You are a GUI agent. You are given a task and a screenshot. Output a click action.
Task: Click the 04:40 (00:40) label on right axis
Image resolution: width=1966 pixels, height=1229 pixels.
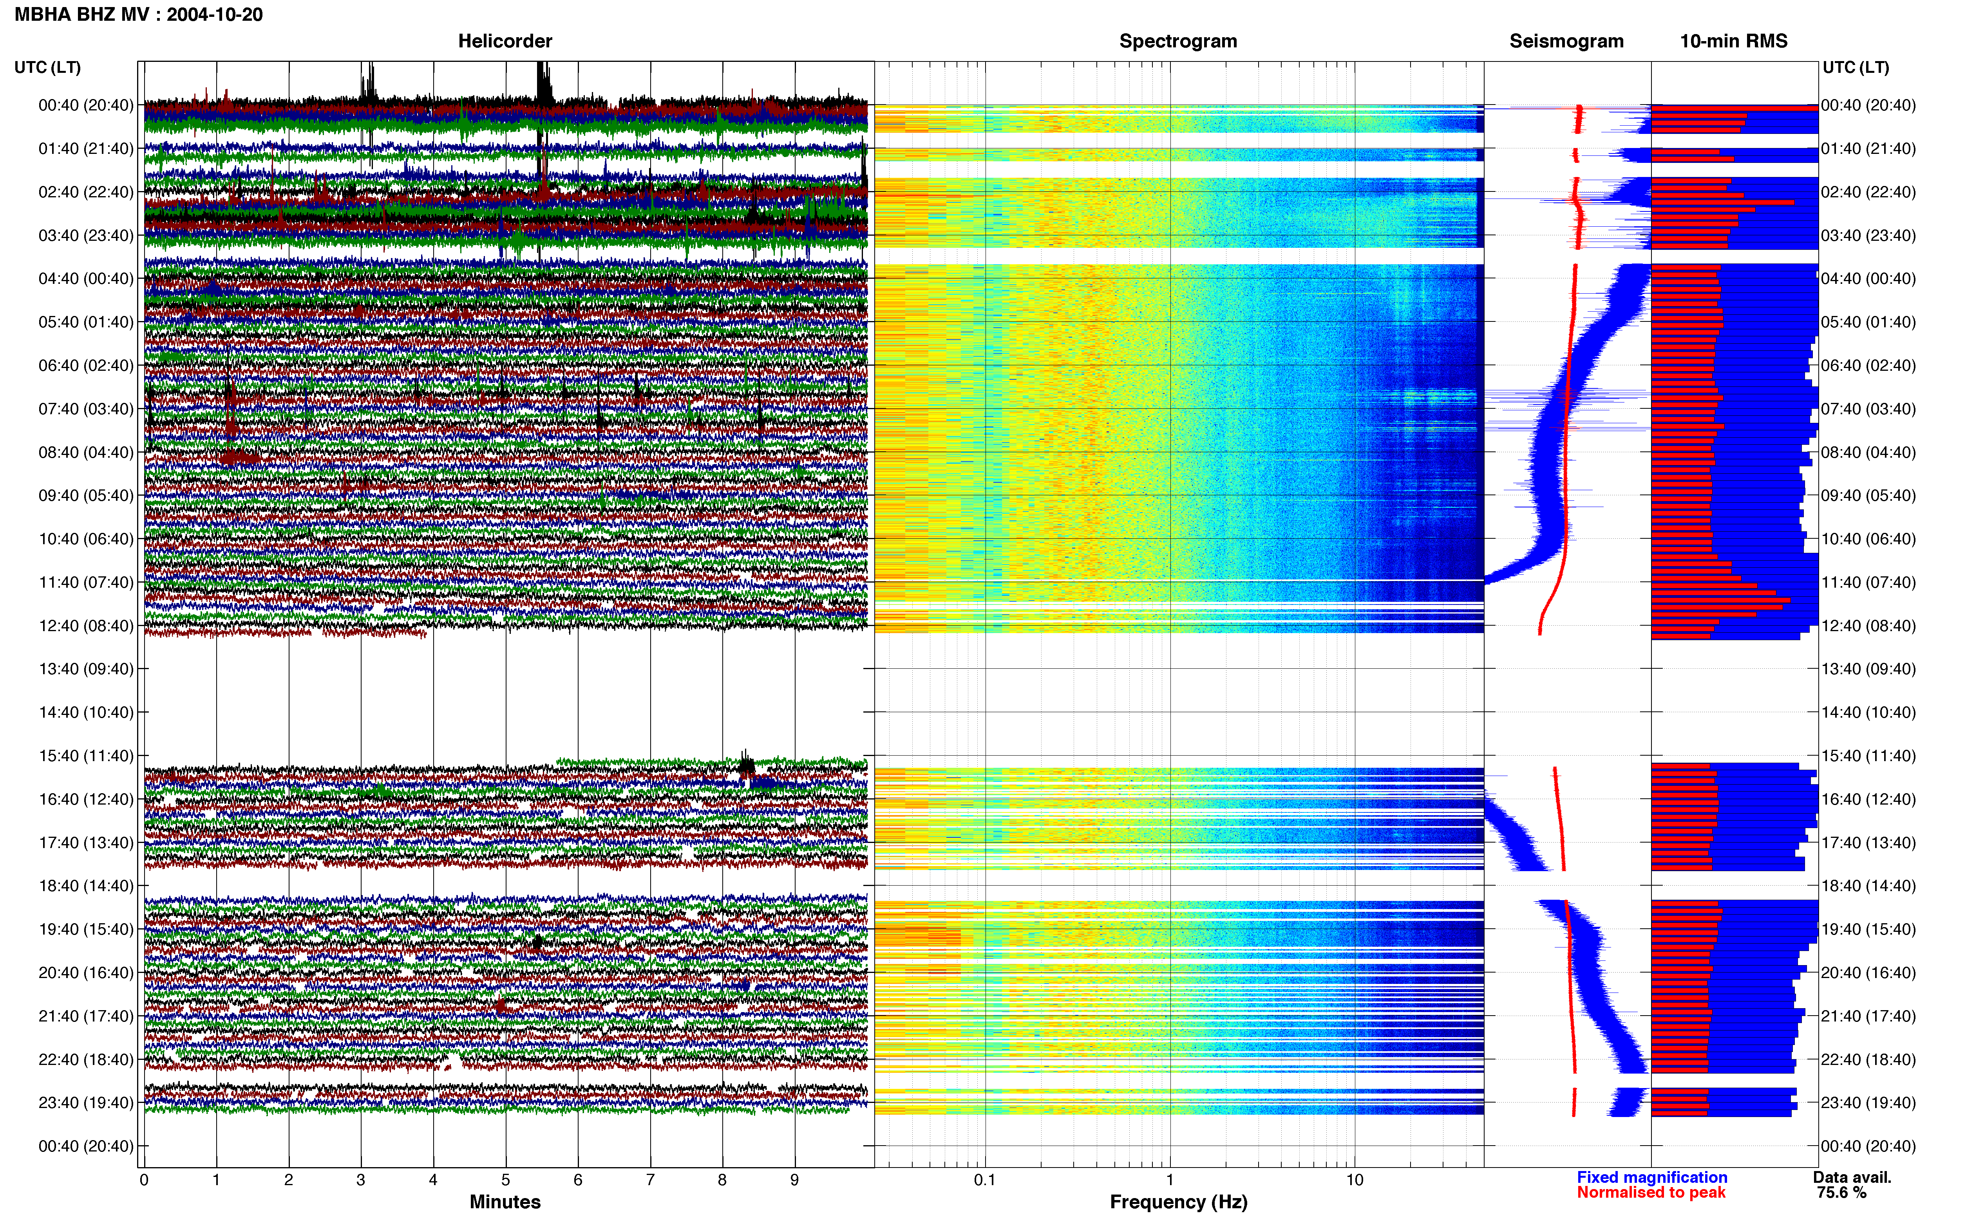[1868, 279]
